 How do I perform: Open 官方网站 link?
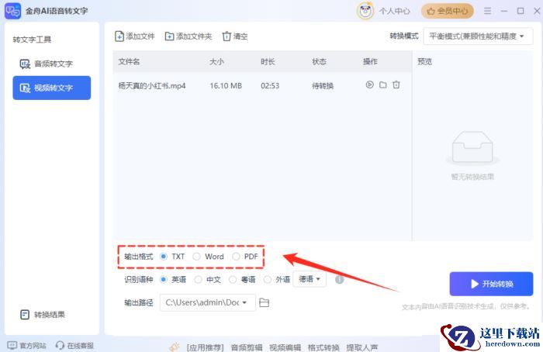point(27,346)
